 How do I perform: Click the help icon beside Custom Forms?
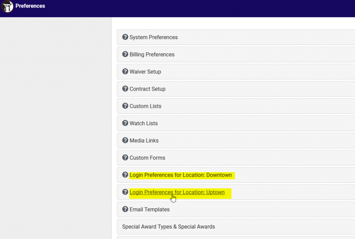(x=125, y=158)
